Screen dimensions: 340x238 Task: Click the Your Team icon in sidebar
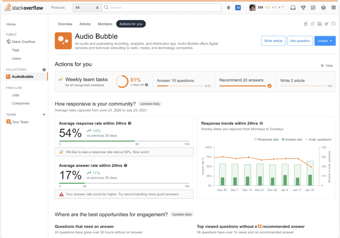pyautogui.click(x=8, y=122)
